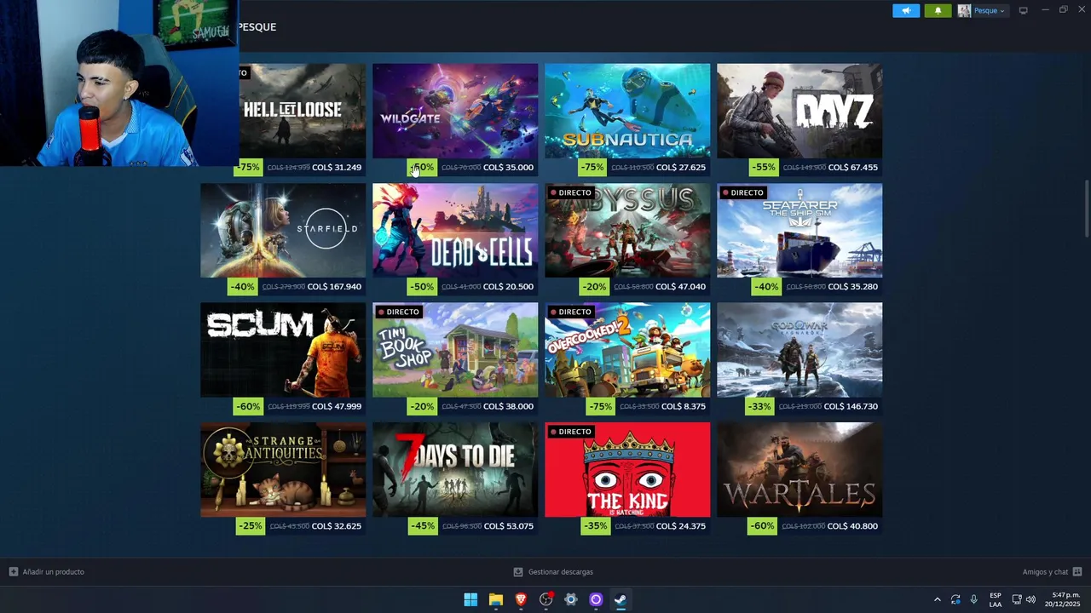Open the Strange Antiquities game thumbnail
This screenshot has width=1091, height=613.
(x=283, y=470)
